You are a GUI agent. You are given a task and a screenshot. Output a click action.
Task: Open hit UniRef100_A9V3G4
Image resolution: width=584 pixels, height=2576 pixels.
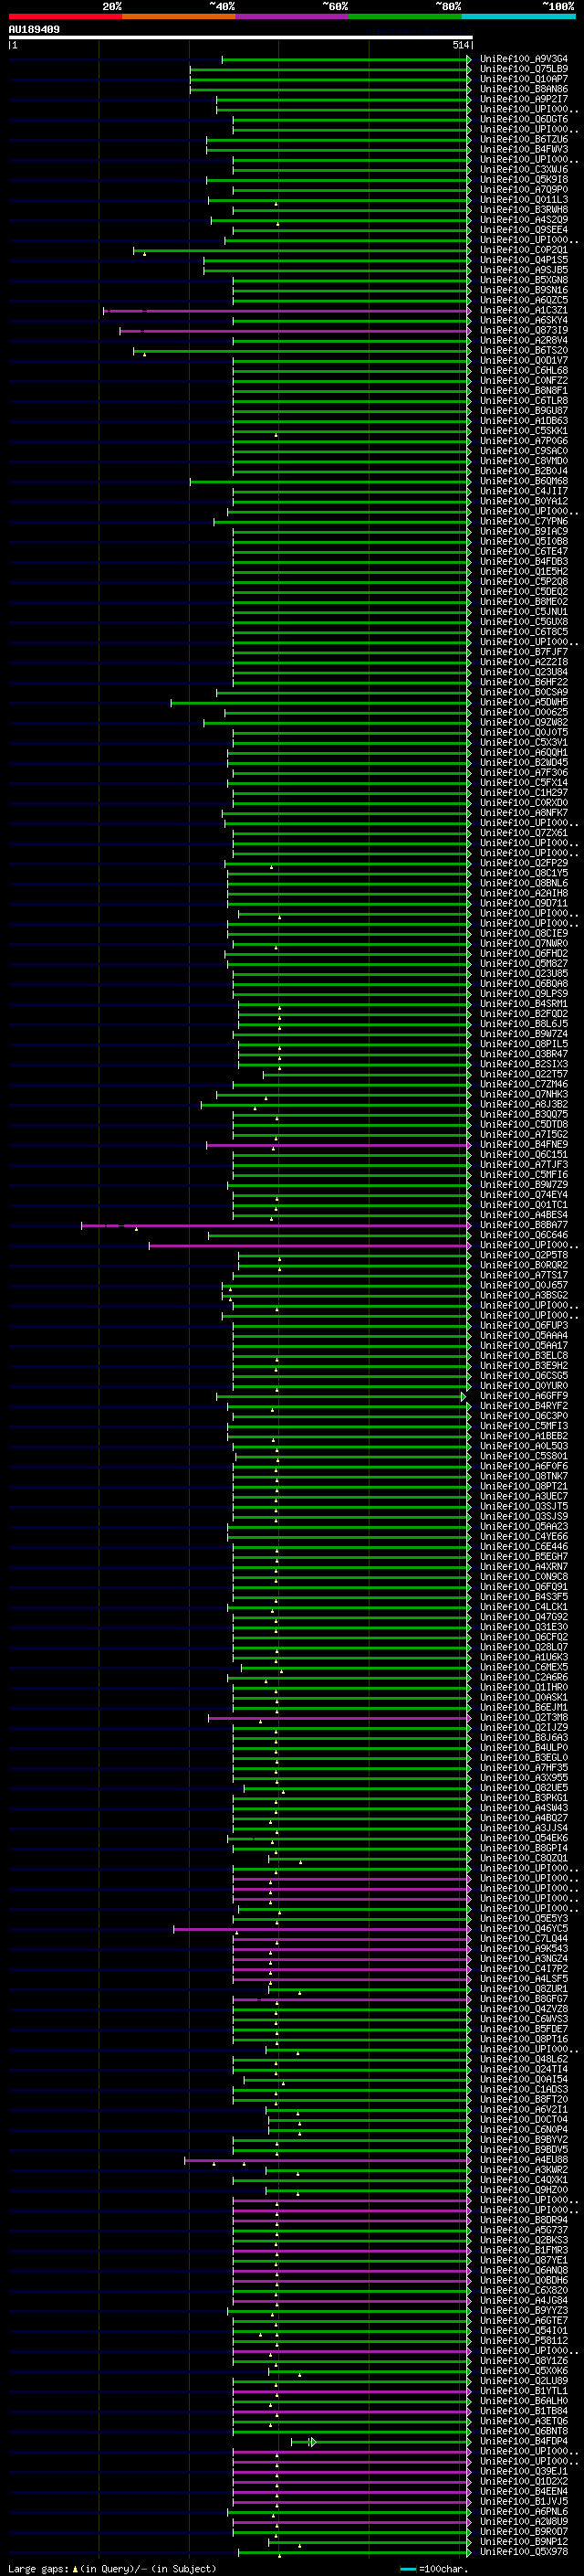[x=524, y=59]
